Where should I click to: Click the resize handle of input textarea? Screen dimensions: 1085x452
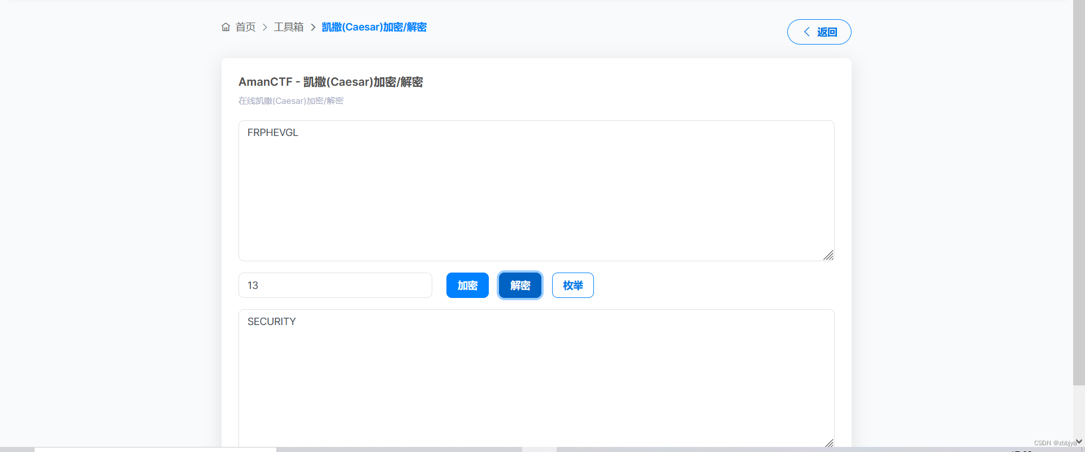click(828, 255)
